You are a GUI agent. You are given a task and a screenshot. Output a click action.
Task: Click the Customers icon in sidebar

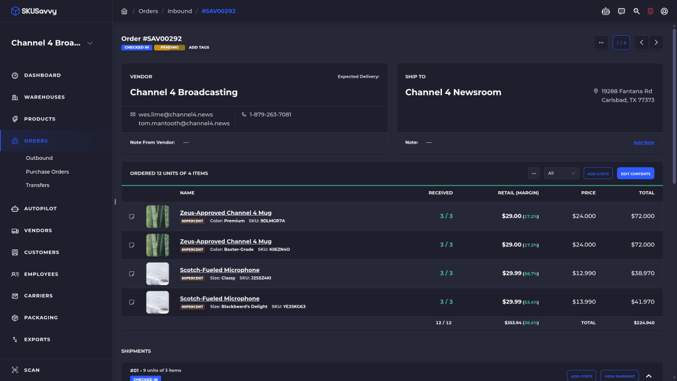[x=15, y=253]
